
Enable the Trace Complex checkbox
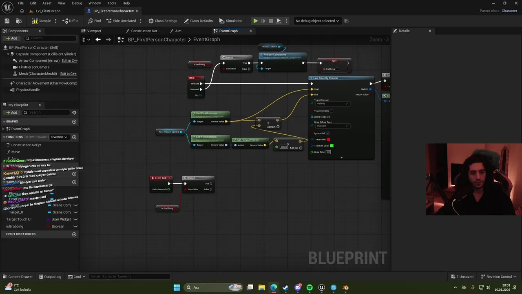click(332, 111)
